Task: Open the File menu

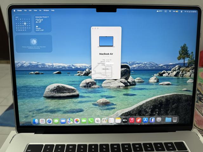Action: pos(25,10)
